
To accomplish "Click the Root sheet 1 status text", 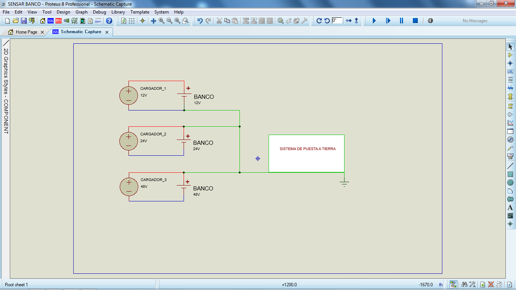I will tap(16, 285).
